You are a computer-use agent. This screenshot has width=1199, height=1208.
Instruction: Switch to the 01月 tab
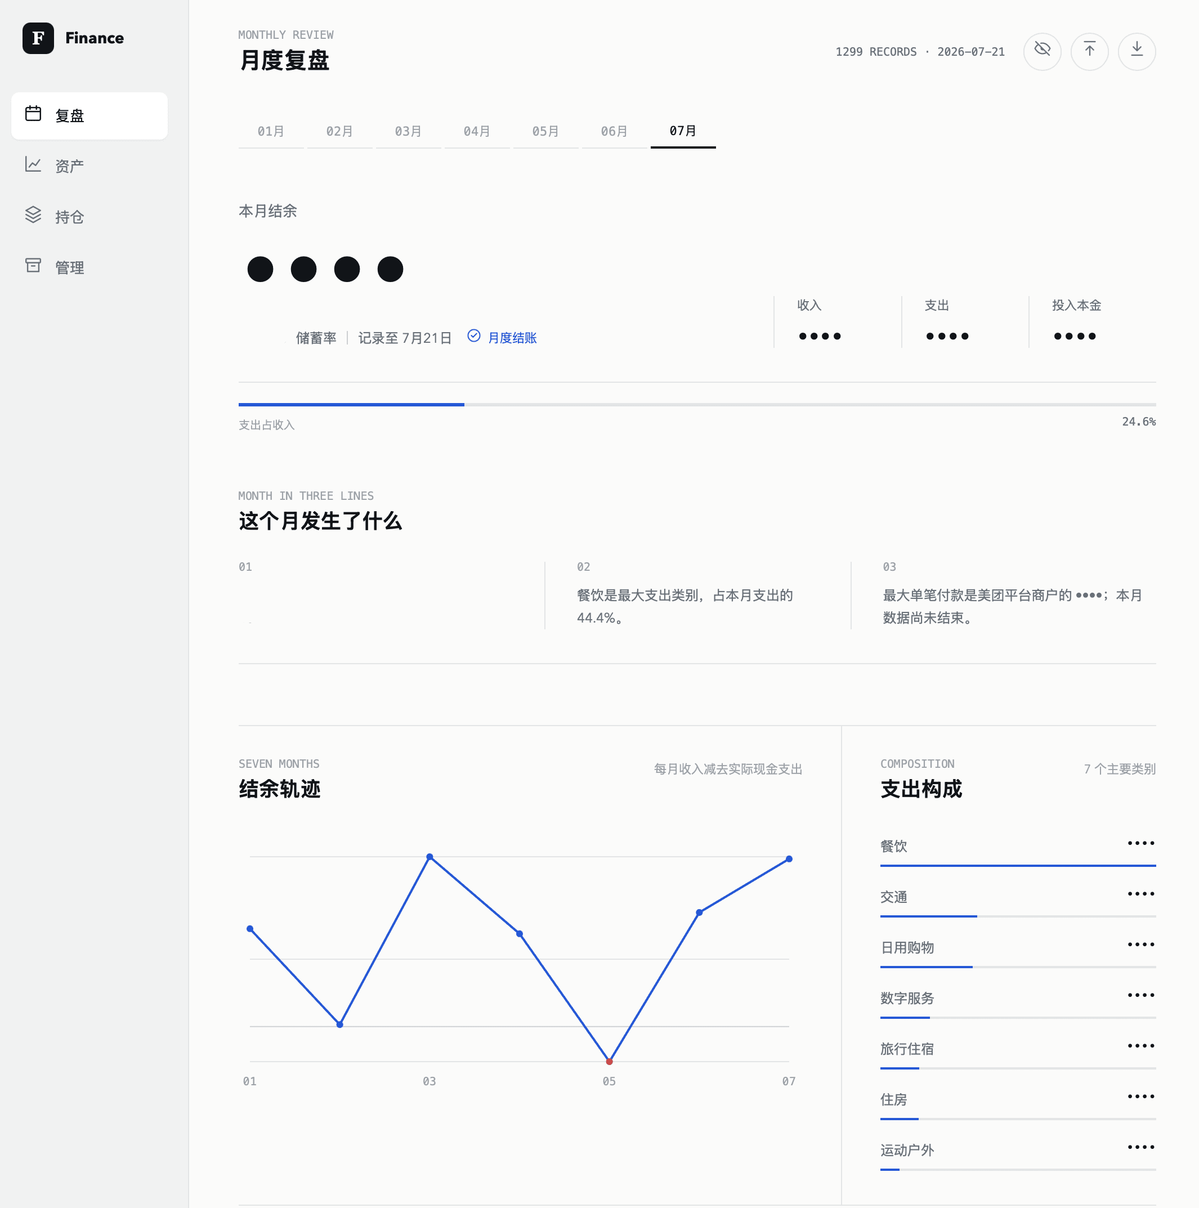271,131
